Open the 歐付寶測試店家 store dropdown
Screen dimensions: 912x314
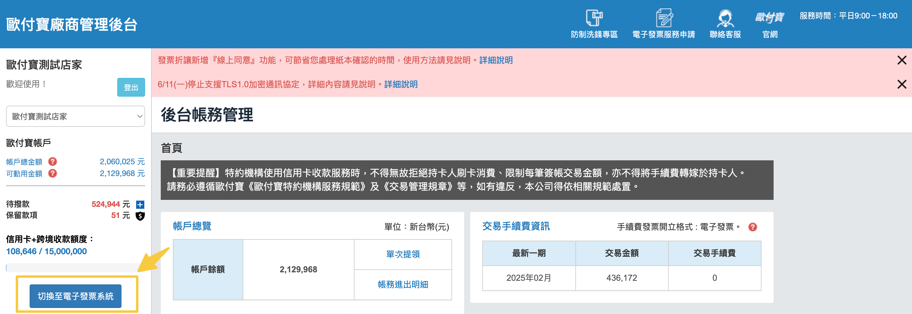pyautogui.click(x=76, y=116)
